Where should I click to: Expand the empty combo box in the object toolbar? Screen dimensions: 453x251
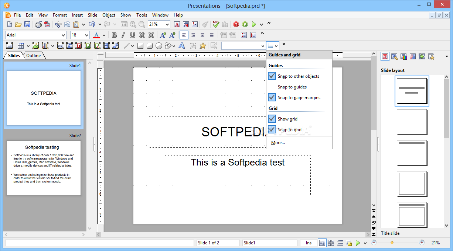tap(262, 46)
